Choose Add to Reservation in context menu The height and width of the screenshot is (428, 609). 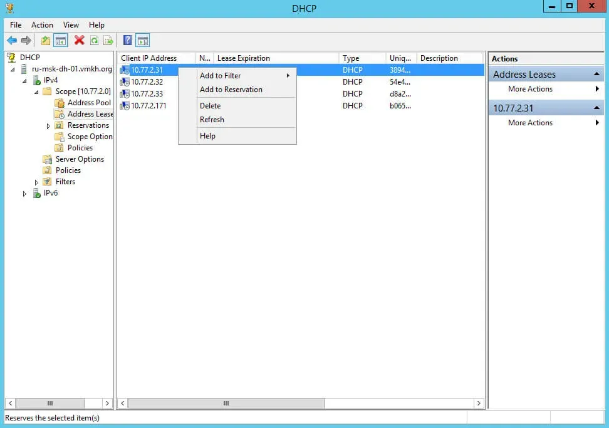[237, 90]
